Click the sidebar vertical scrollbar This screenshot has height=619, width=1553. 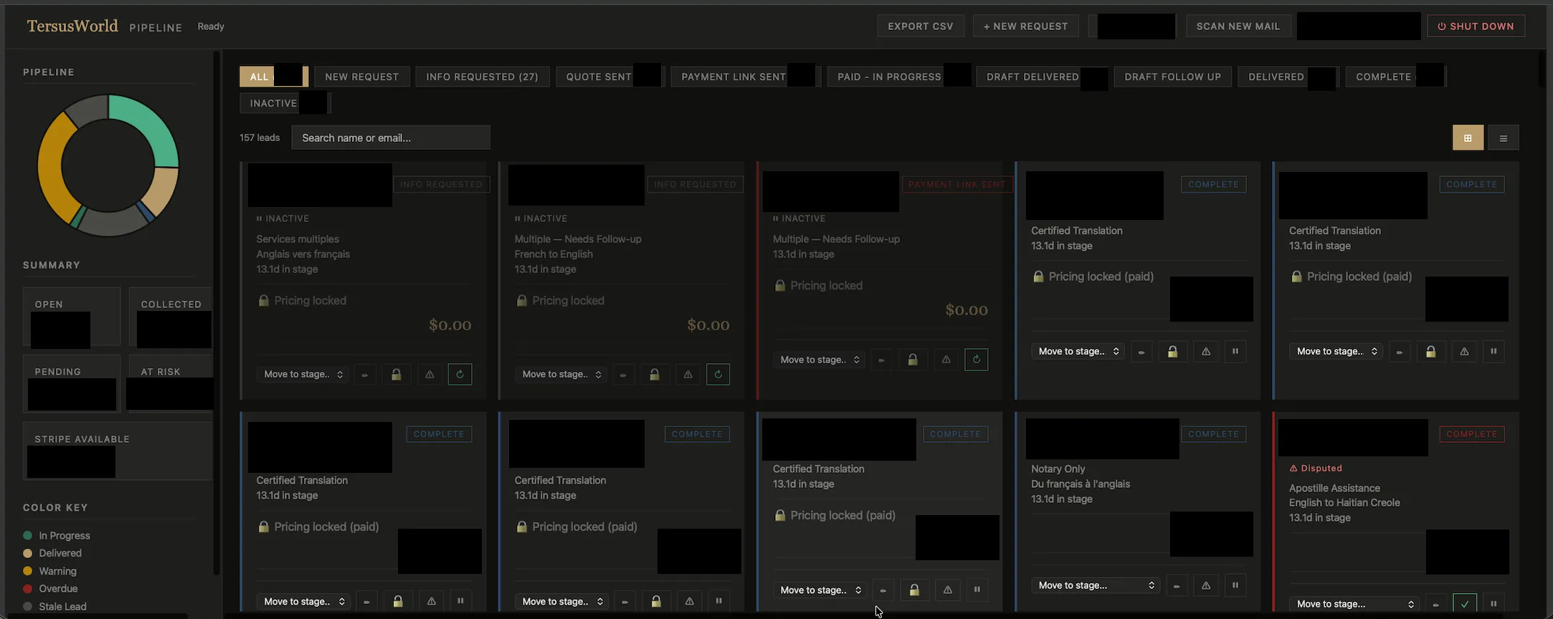click(216, 312)
